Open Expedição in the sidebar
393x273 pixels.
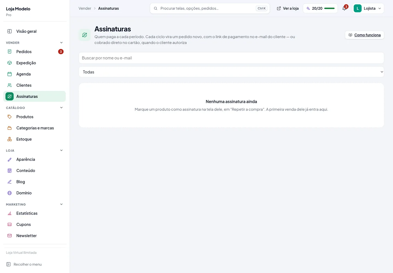[x=35, y=63]
